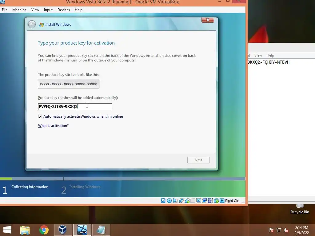Click the Next button
Screen dimensions: 315x236
click(198, 160)
